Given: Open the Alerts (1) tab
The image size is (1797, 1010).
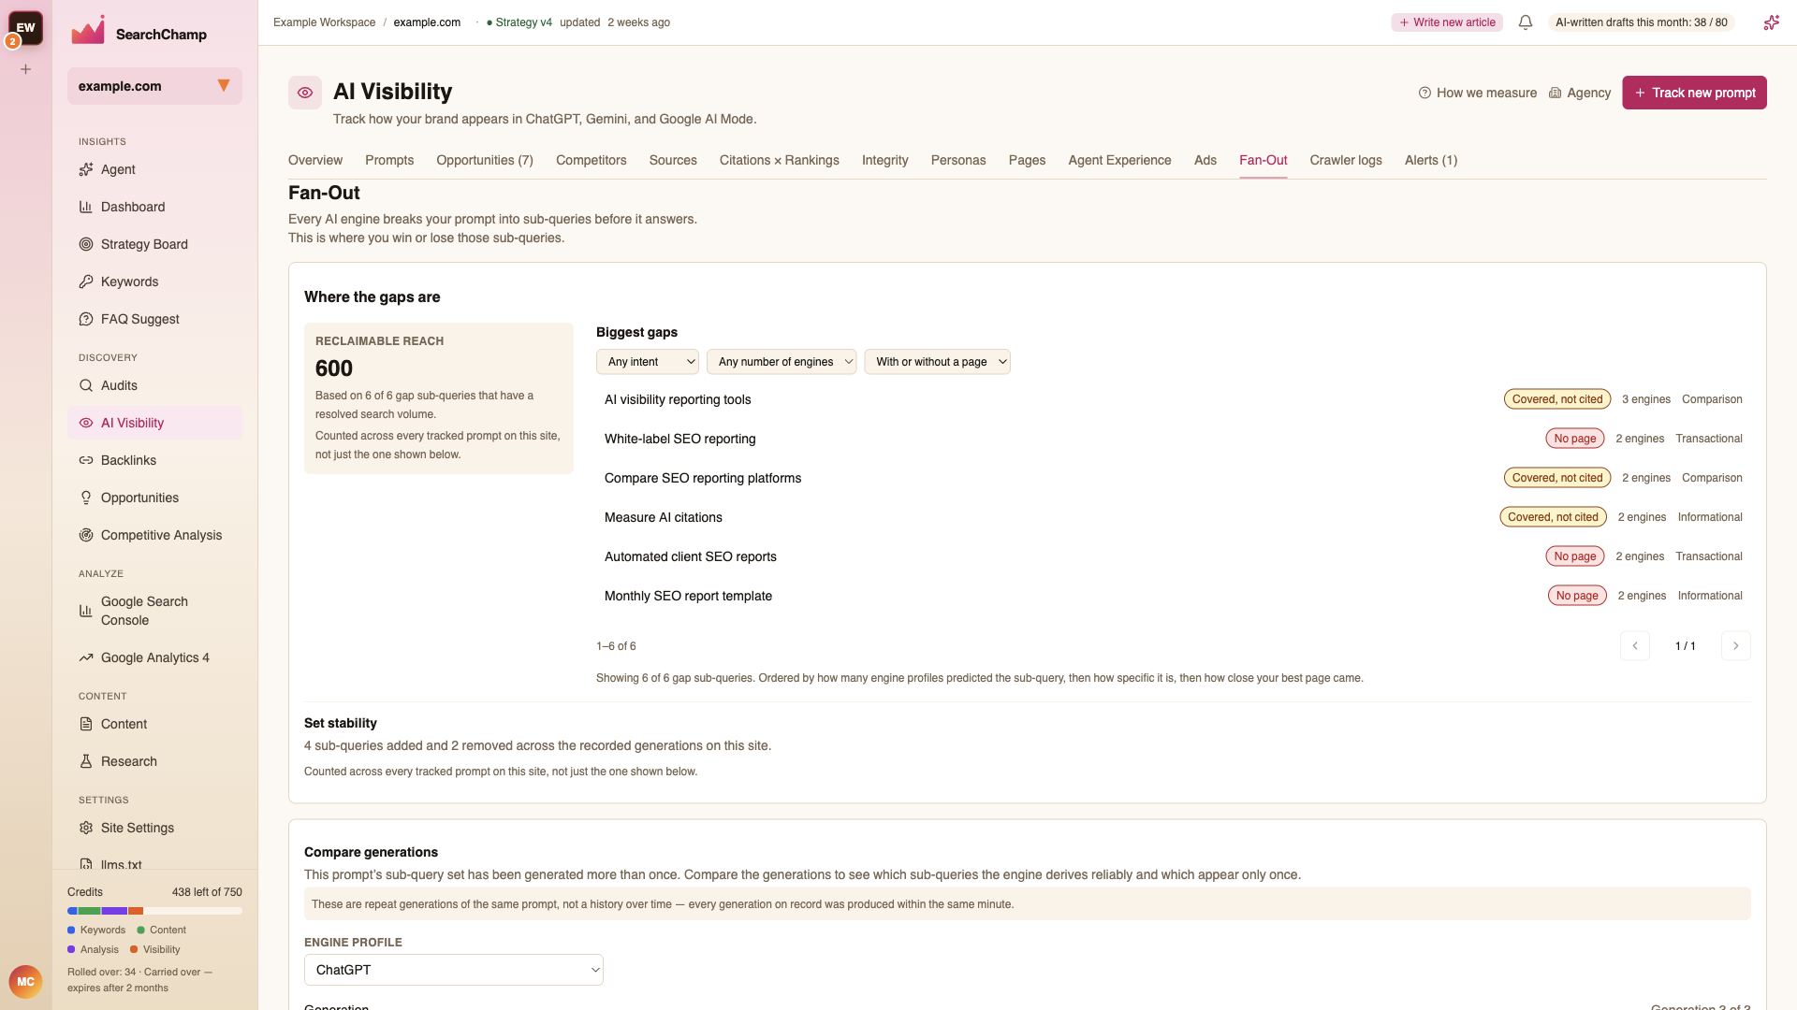Looking at the screenshot, I should point(1431,160).
